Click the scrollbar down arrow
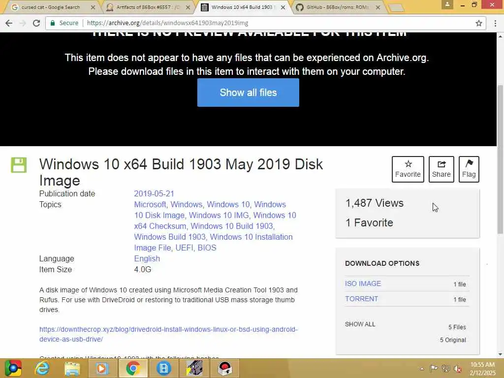The height and width of the screenshot is (378, 504). [x=500, y=354]
